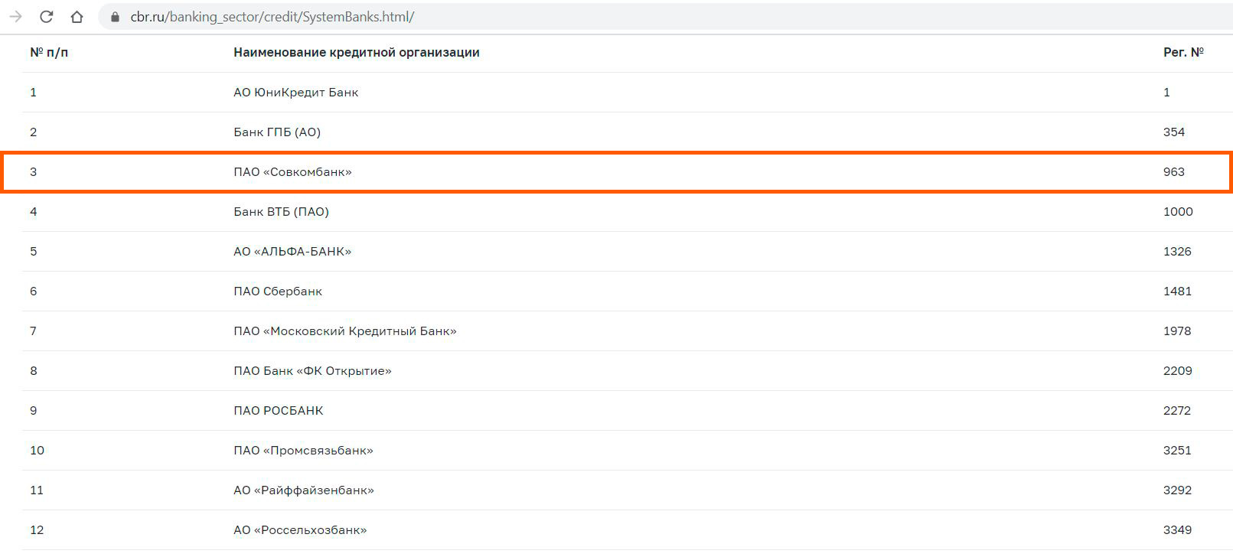Viewport: 1233px width, 557px height.
Task: Click registration number 1978
Action: click(x=1177, y=331)
